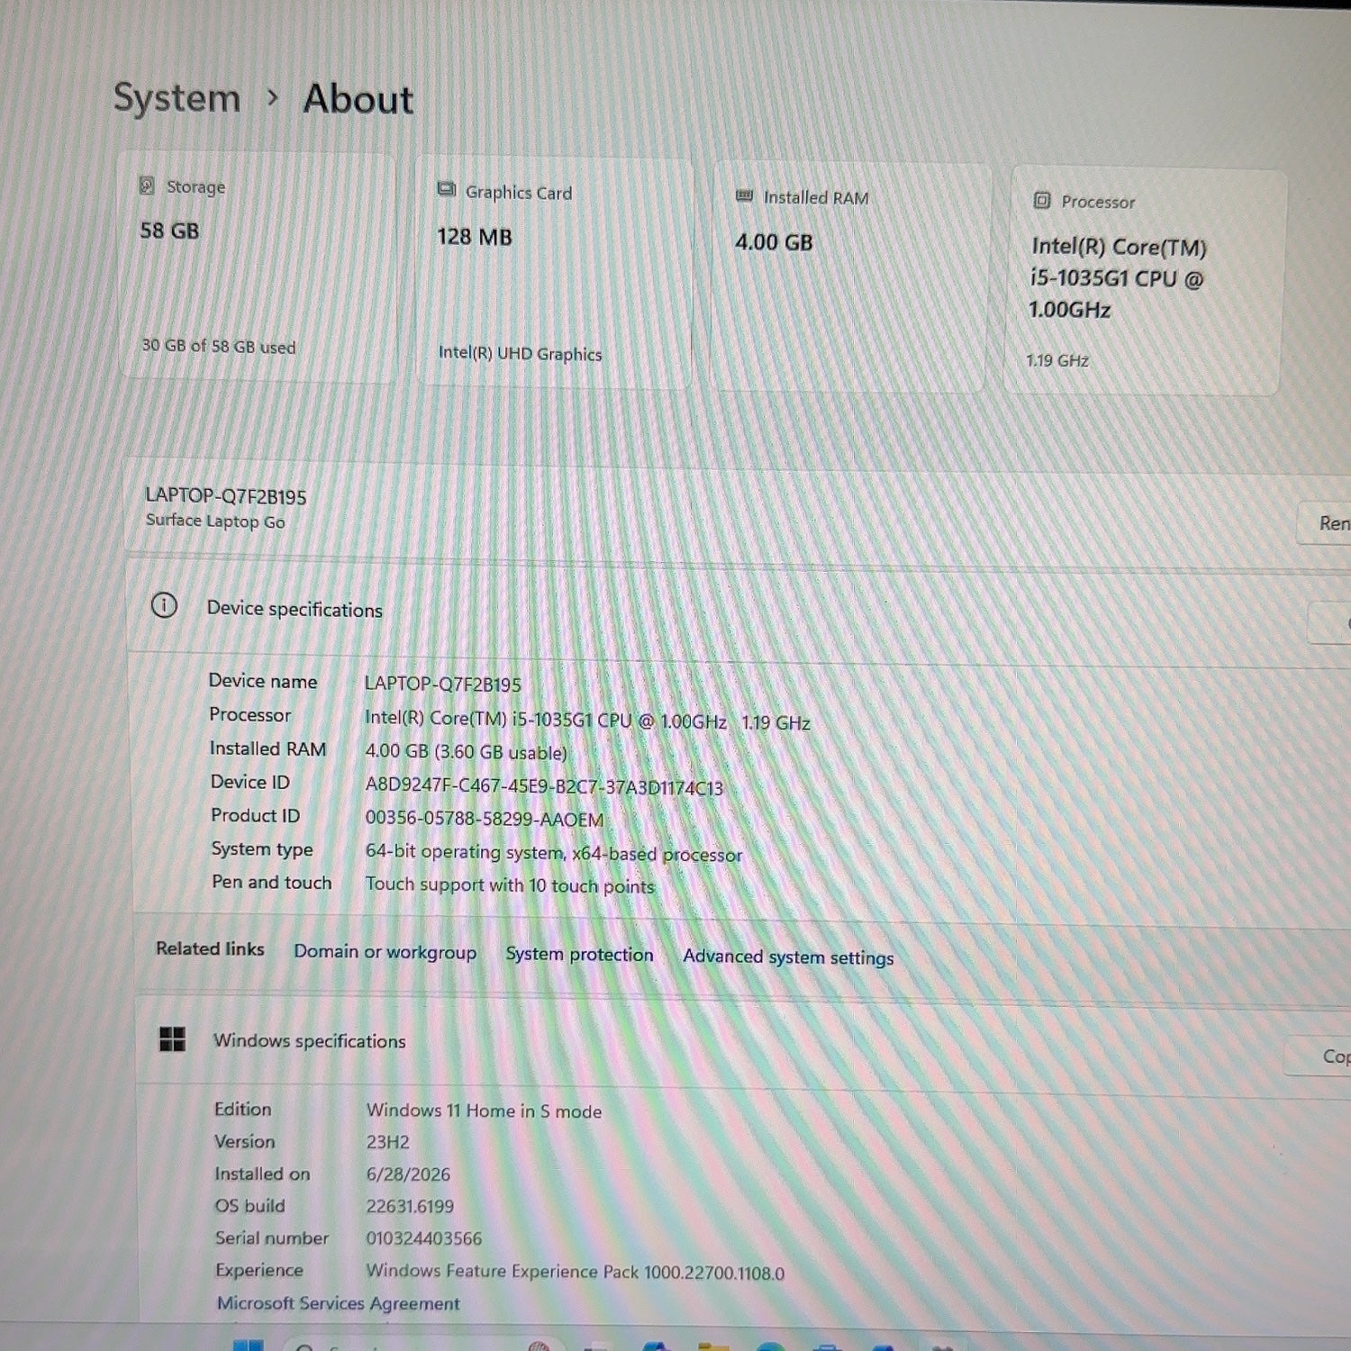Select 'Windows 11 Home in S mode'
Viewport: 1351px width, 1351px height.
tap(484, 1111)
